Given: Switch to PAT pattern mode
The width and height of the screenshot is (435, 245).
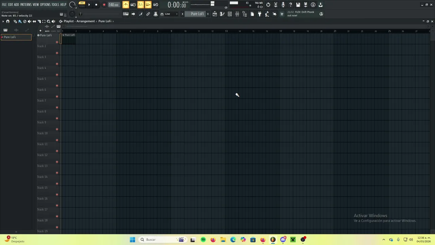Looking at the screenshot, I should (82, 3).
